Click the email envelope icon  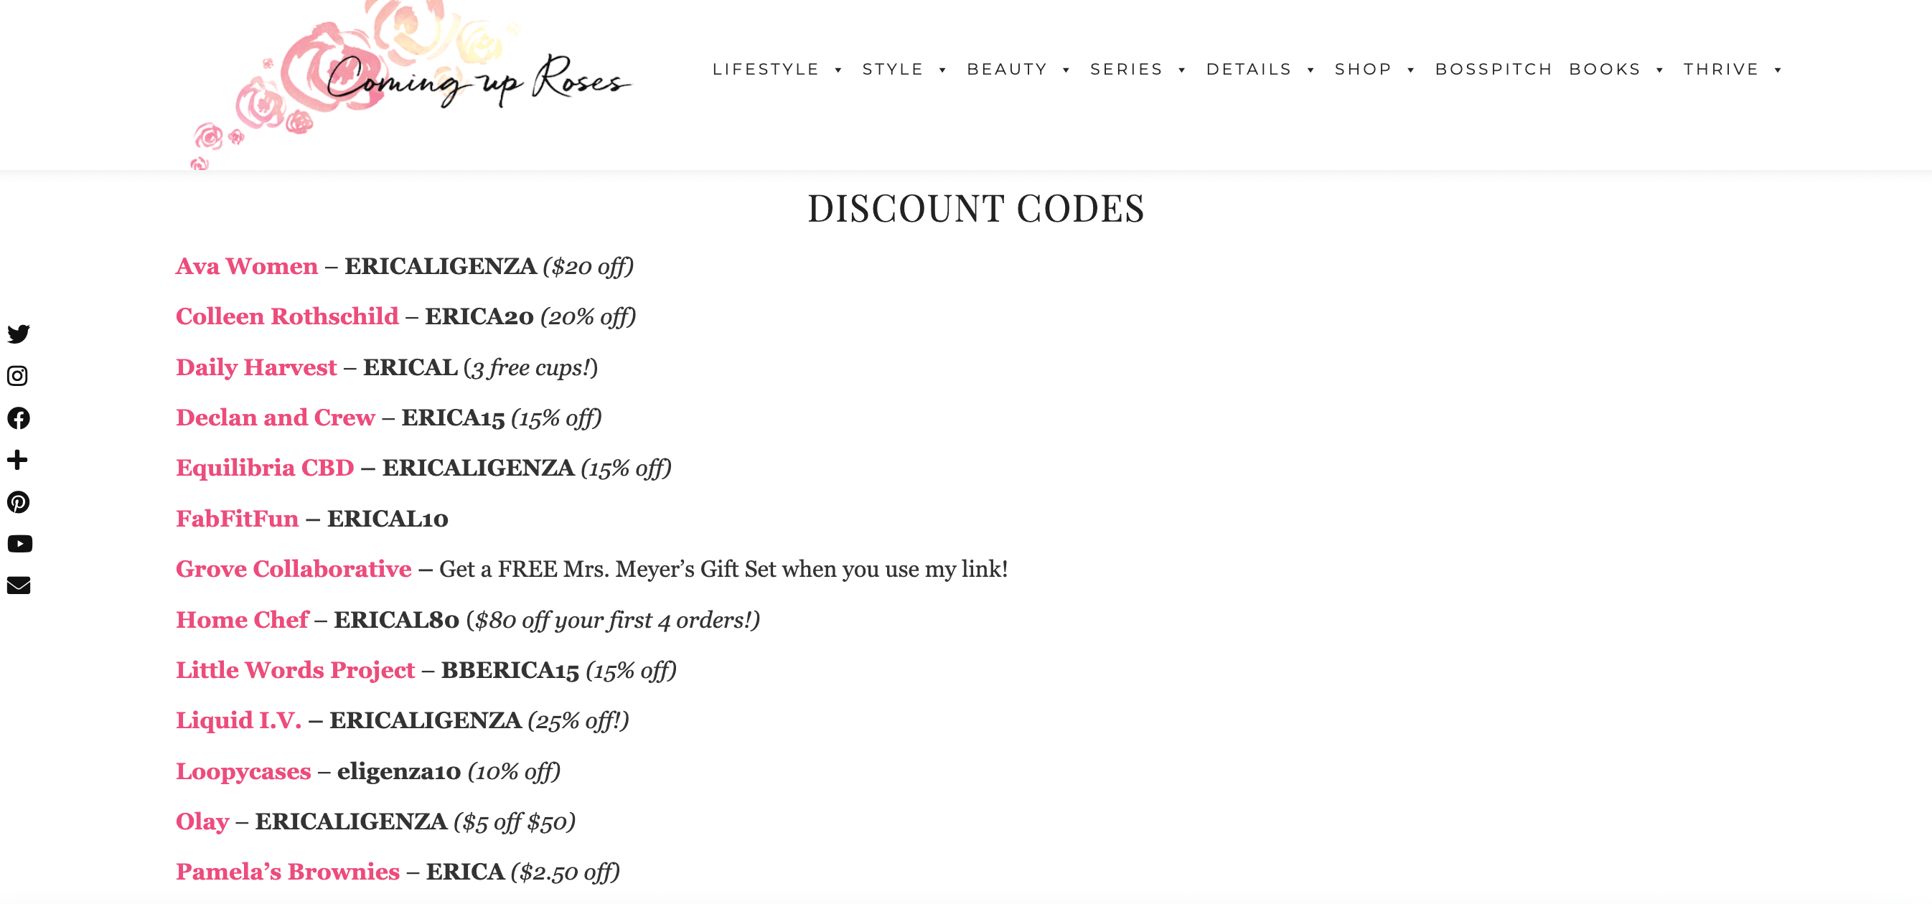[x=19, y=585]
